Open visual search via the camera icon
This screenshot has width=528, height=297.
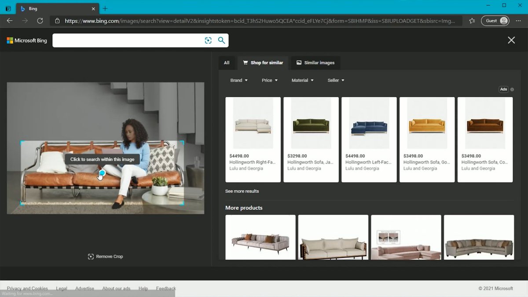click(x=208, y=40)
